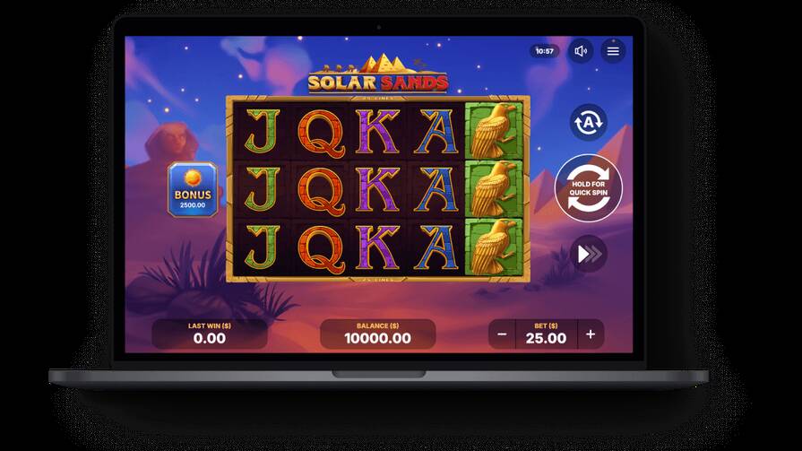This screenshot has height=451, width=802.
Task: Click the bet amount 25.00 field
Action: point(547,334)
